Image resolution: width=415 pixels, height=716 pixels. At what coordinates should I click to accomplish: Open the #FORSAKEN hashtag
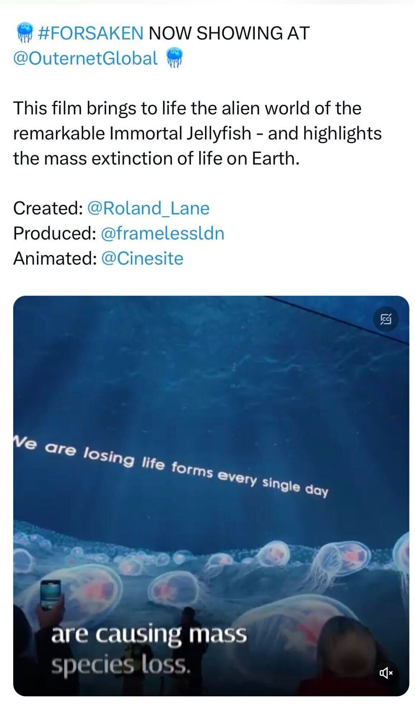90,33
